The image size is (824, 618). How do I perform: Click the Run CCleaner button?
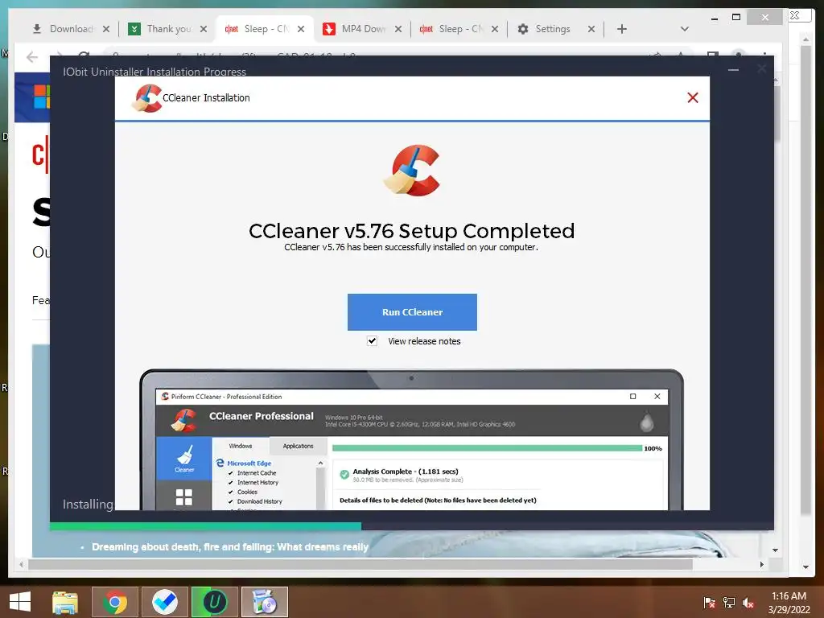(x=412, y=312)
